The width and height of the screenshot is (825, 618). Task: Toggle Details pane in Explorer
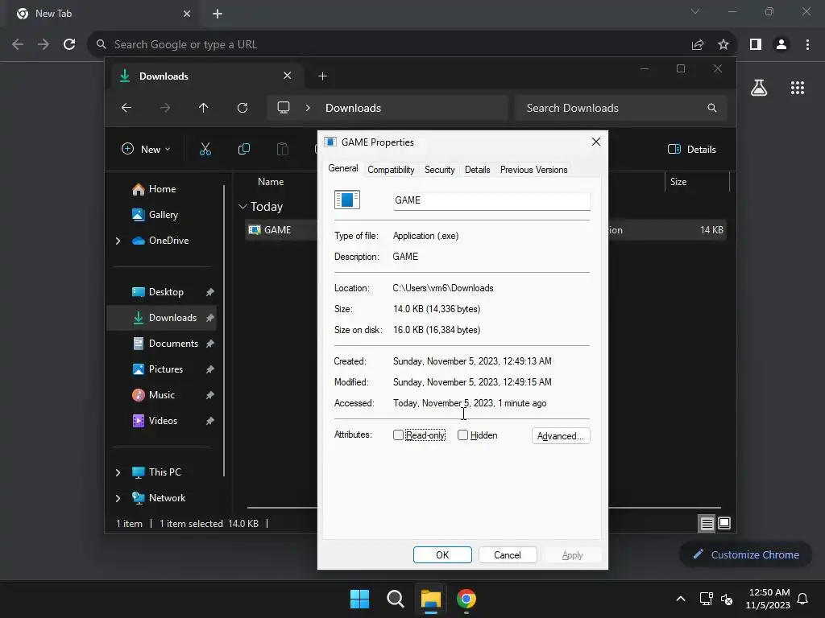[x=692, y=149]
